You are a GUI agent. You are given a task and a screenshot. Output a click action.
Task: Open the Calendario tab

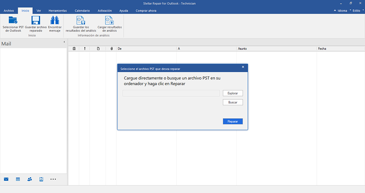[x=82, y=10]
